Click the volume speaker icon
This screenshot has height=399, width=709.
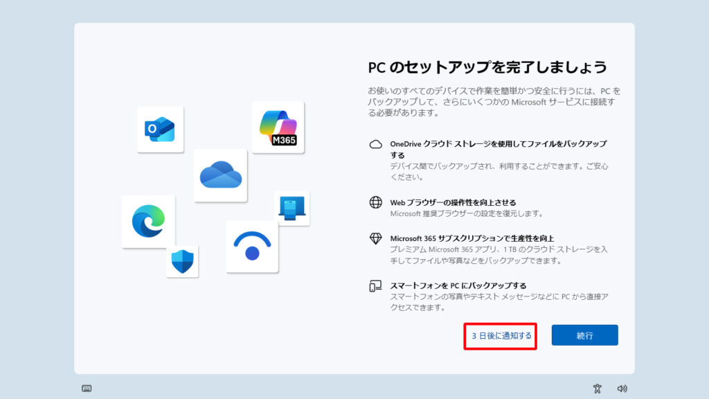[622, 388]
